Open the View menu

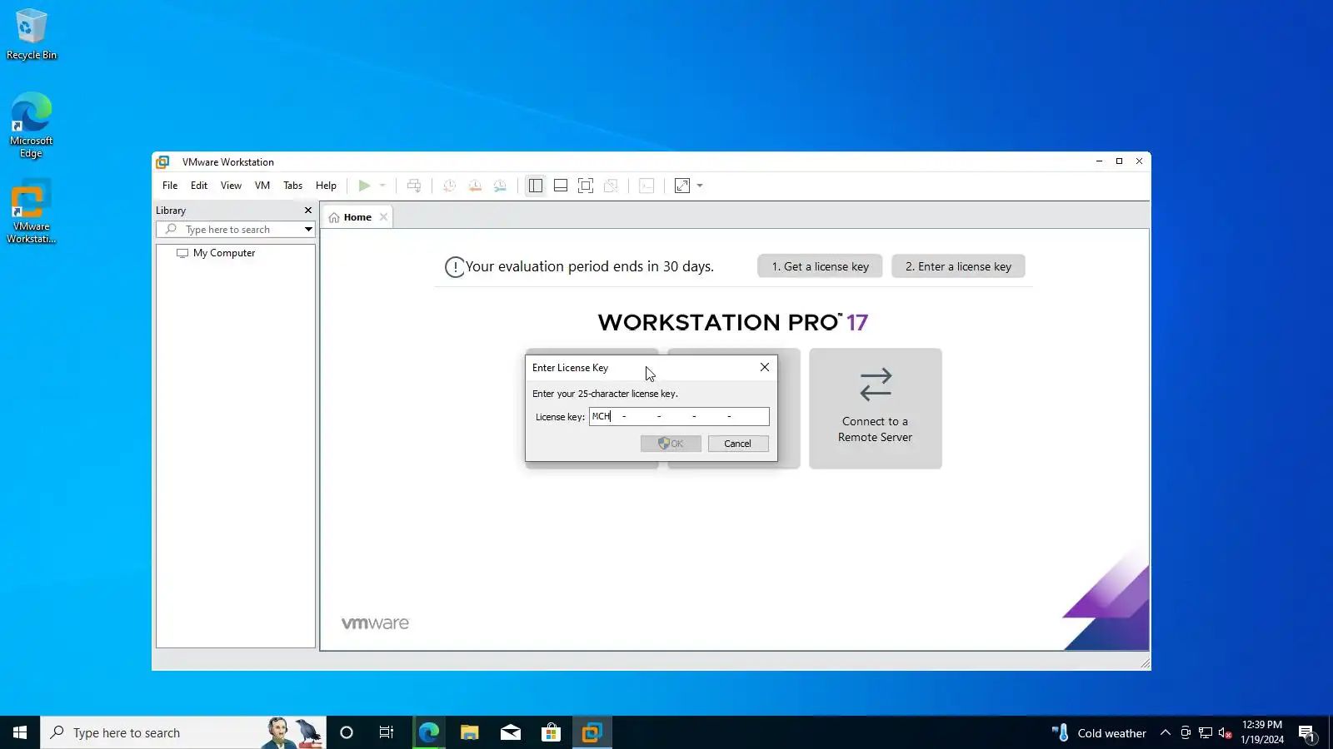231,186
